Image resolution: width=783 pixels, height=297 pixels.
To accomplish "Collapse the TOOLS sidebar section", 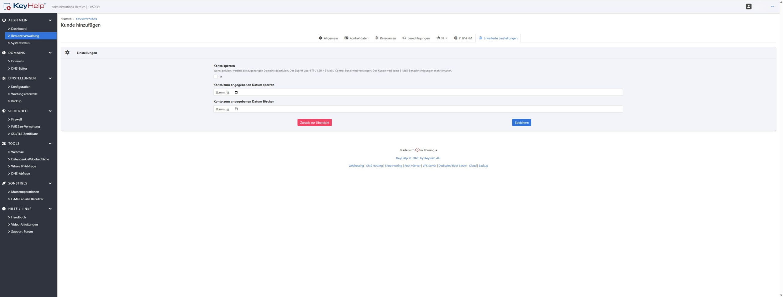I will (x=50, y=144).
